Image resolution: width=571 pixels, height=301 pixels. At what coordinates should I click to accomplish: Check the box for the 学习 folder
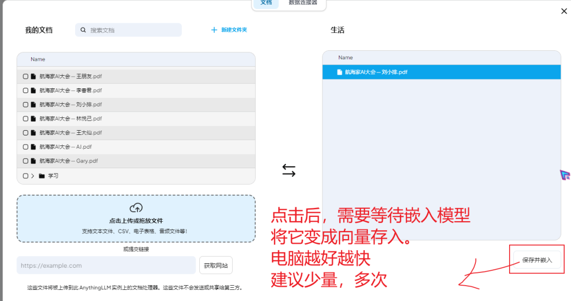(25, 176)
